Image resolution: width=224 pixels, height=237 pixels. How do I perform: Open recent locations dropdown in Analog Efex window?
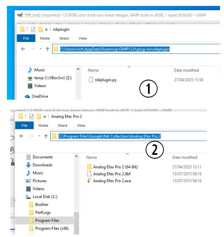coord(39,136)
